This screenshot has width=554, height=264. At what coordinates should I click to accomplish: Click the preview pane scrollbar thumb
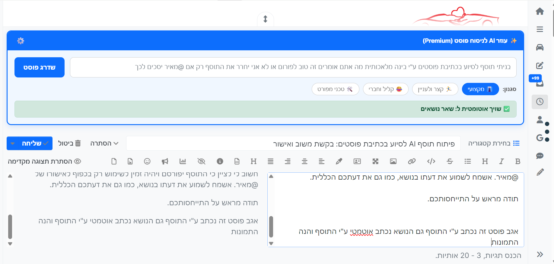point(10,227)
